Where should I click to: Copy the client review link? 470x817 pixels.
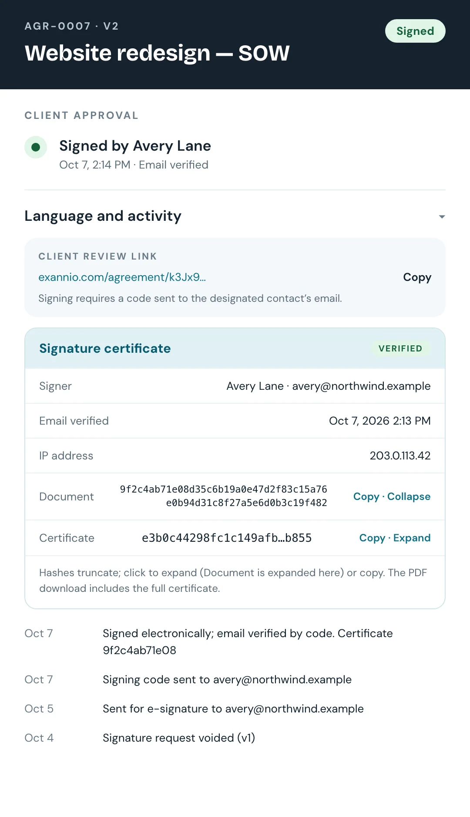pyautogui.click(x=417, y=277)
